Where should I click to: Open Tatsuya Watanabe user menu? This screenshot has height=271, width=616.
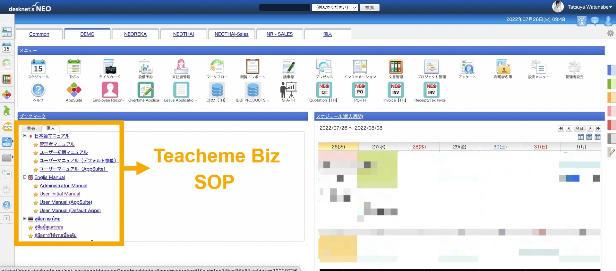coord(590,7)
